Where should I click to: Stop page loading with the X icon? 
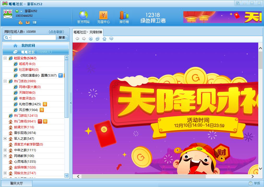[x=91, y=39]
